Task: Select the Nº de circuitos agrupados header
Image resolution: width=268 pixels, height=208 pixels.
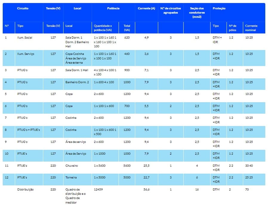Action: point(170,10)
